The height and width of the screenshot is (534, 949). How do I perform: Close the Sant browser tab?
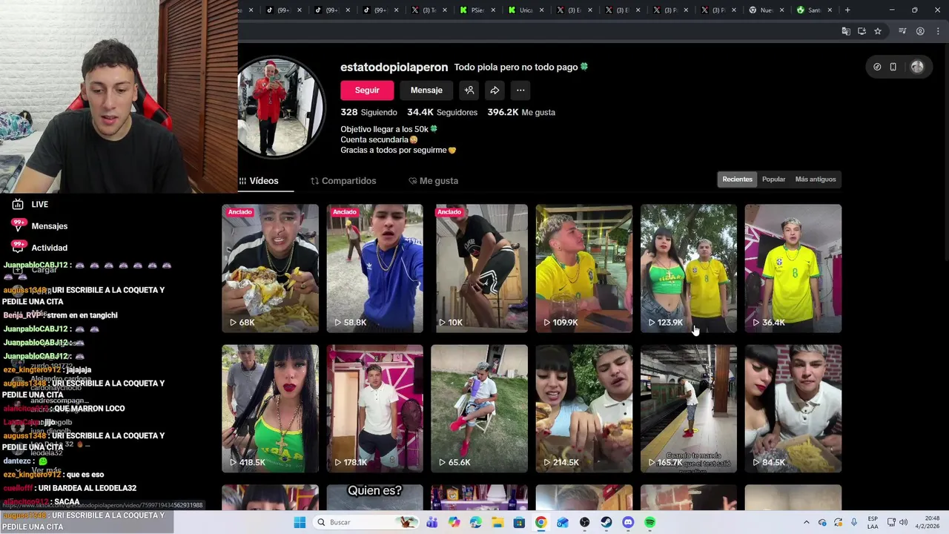click(830, 10)
